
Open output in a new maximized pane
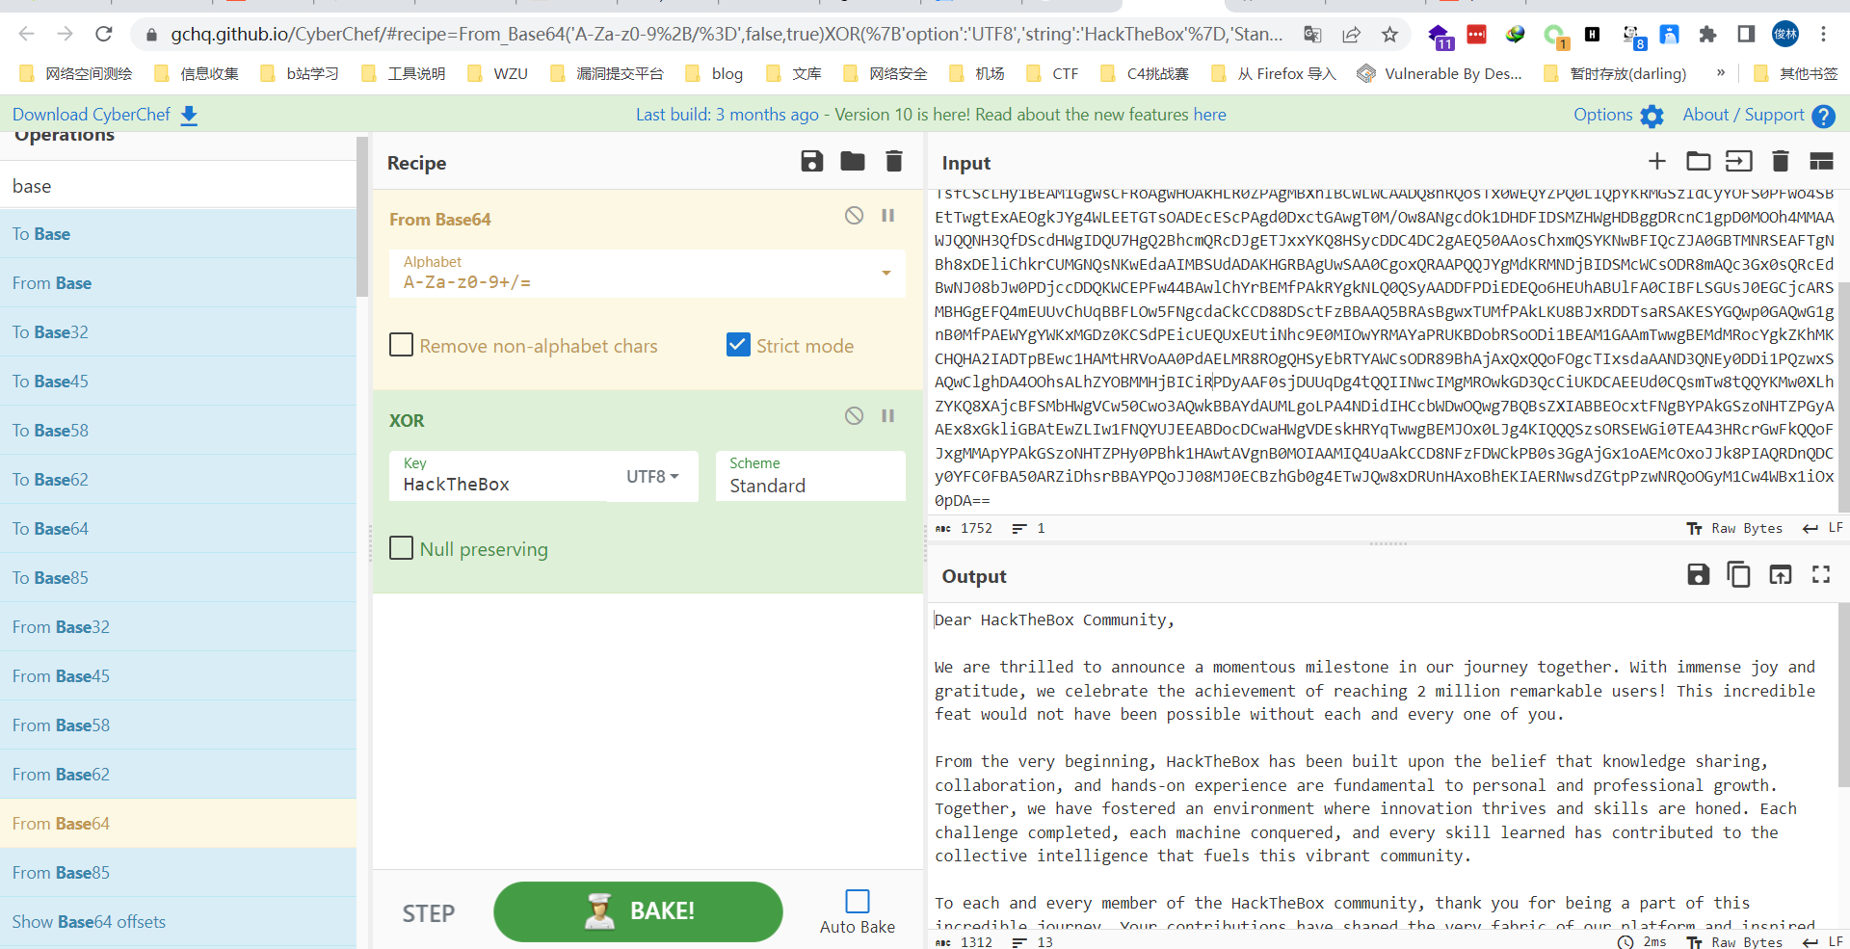click(x=1821, y=574)
